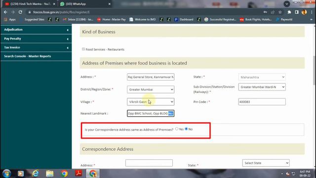Show more bookmarks with the overflow chevron
This screenshot has height=178, width=316.
tap(311, 19)
